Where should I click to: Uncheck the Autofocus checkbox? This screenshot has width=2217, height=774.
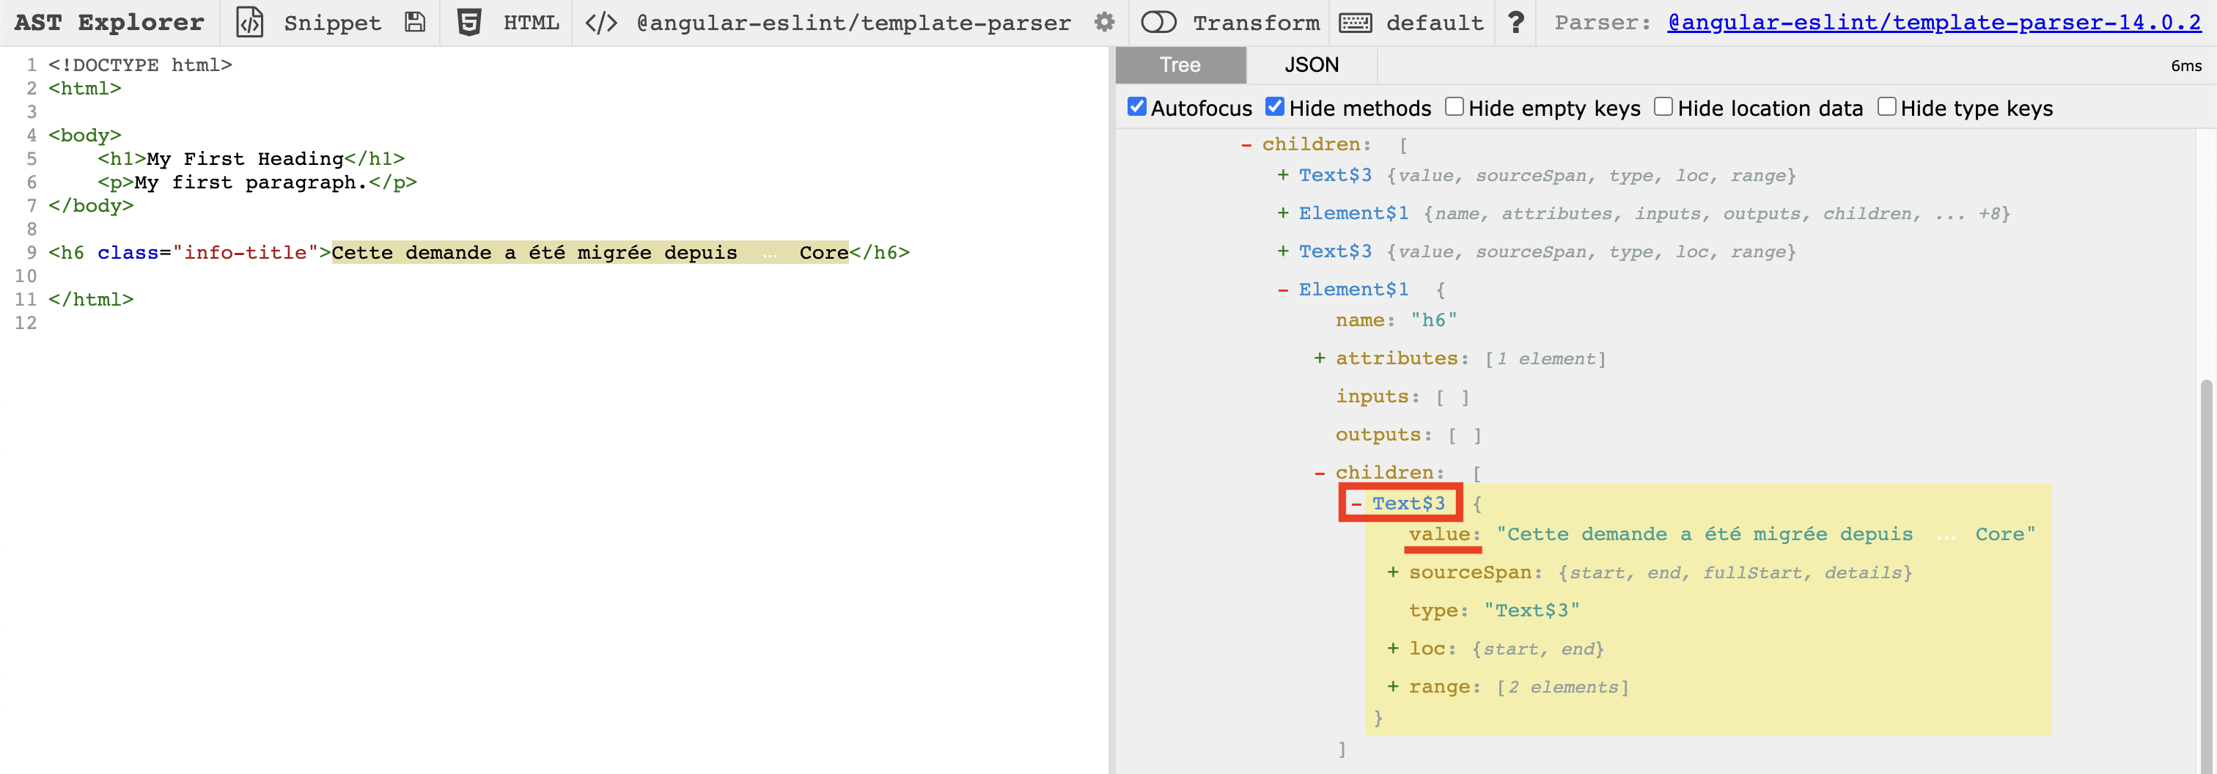pyautogui.click(x=1137, y=106)
